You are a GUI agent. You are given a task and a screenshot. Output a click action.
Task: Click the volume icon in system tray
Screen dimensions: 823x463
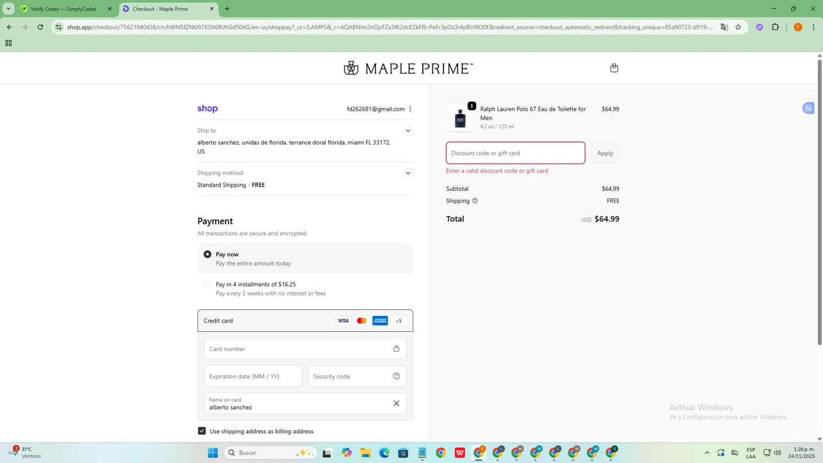point(777,453)
